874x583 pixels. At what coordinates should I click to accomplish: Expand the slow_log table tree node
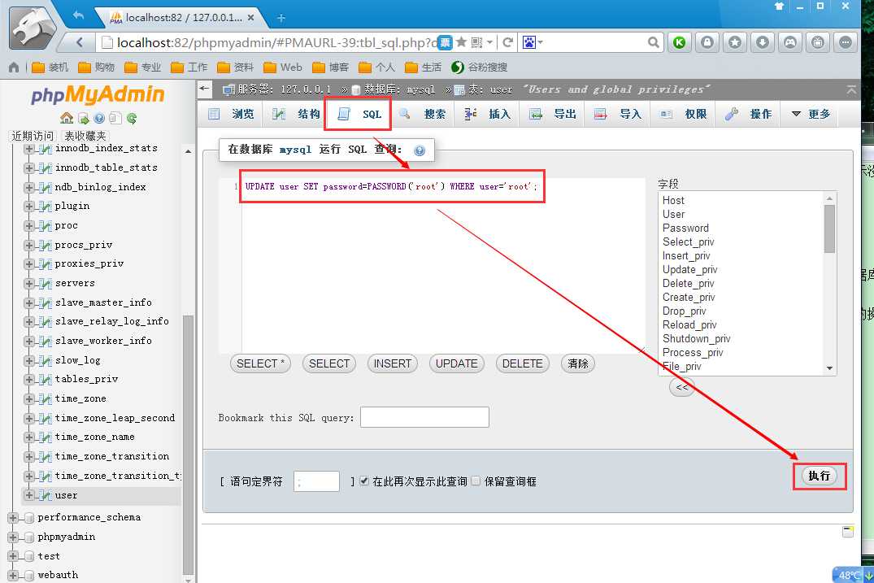(x=30, y=360)
